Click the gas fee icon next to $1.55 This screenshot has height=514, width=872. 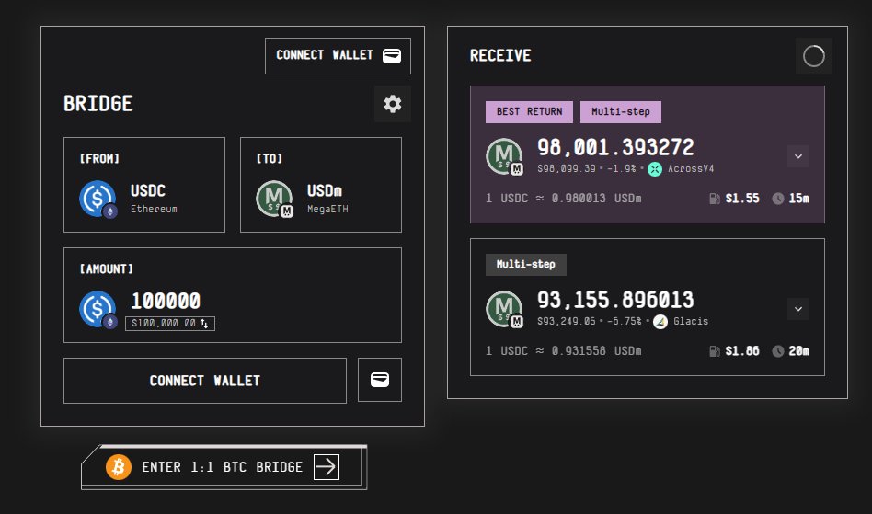(x=715, y=199)
